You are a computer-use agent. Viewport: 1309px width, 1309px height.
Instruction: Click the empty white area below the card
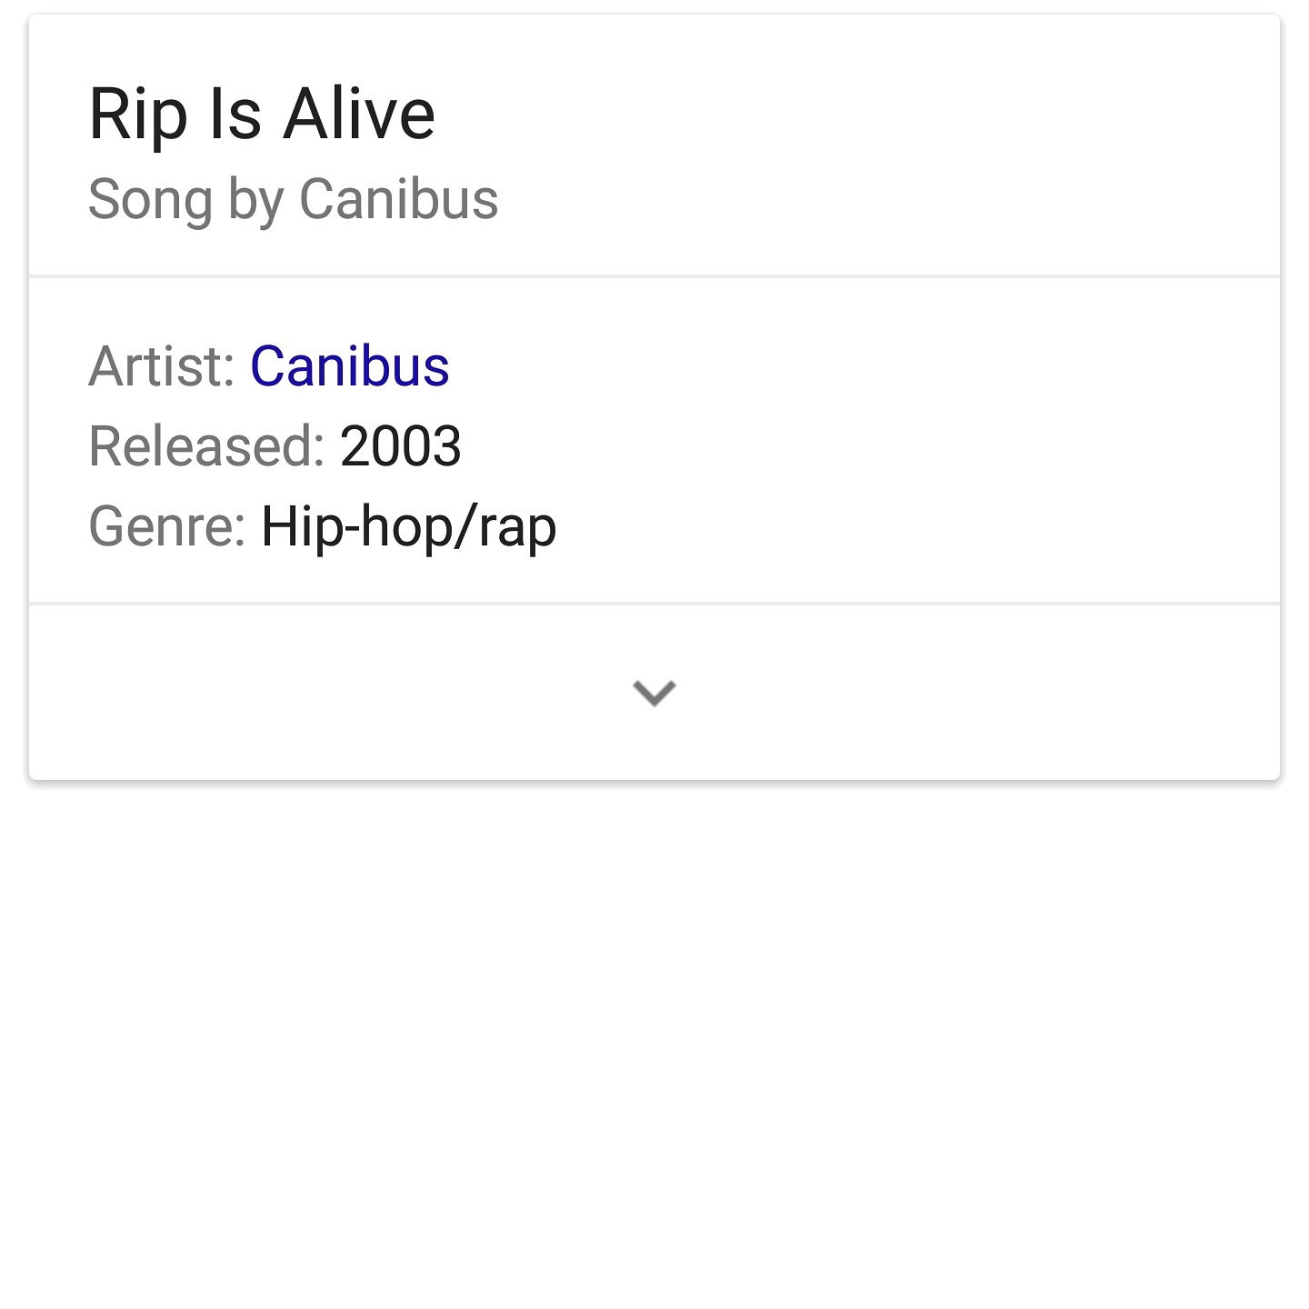pyautogui.click(x=654, y=1045)
